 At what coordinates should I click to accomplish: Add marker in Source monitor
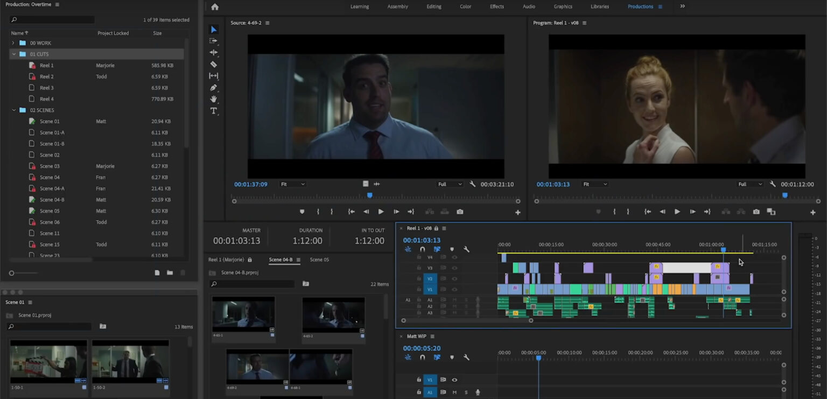[302, 212]
